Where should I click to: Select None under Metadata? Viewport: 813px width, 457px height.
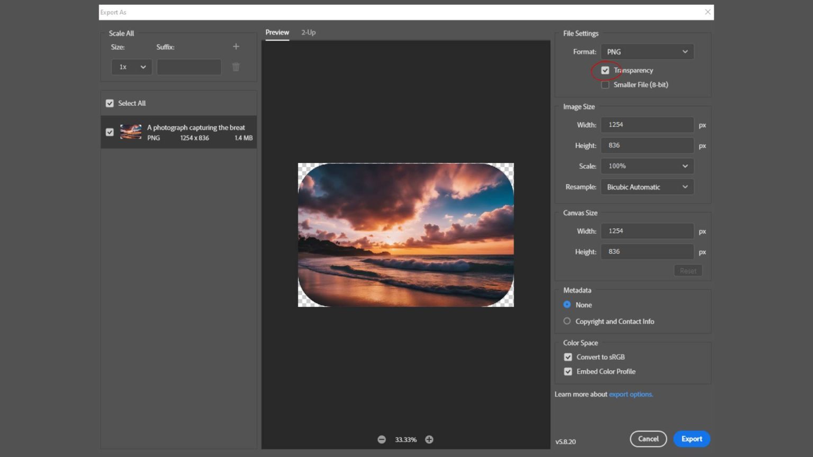coord(566,305)
